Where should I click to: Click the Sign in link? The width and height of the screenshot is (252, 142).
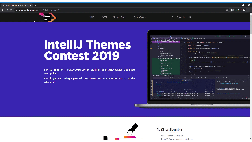pos(181,17)
